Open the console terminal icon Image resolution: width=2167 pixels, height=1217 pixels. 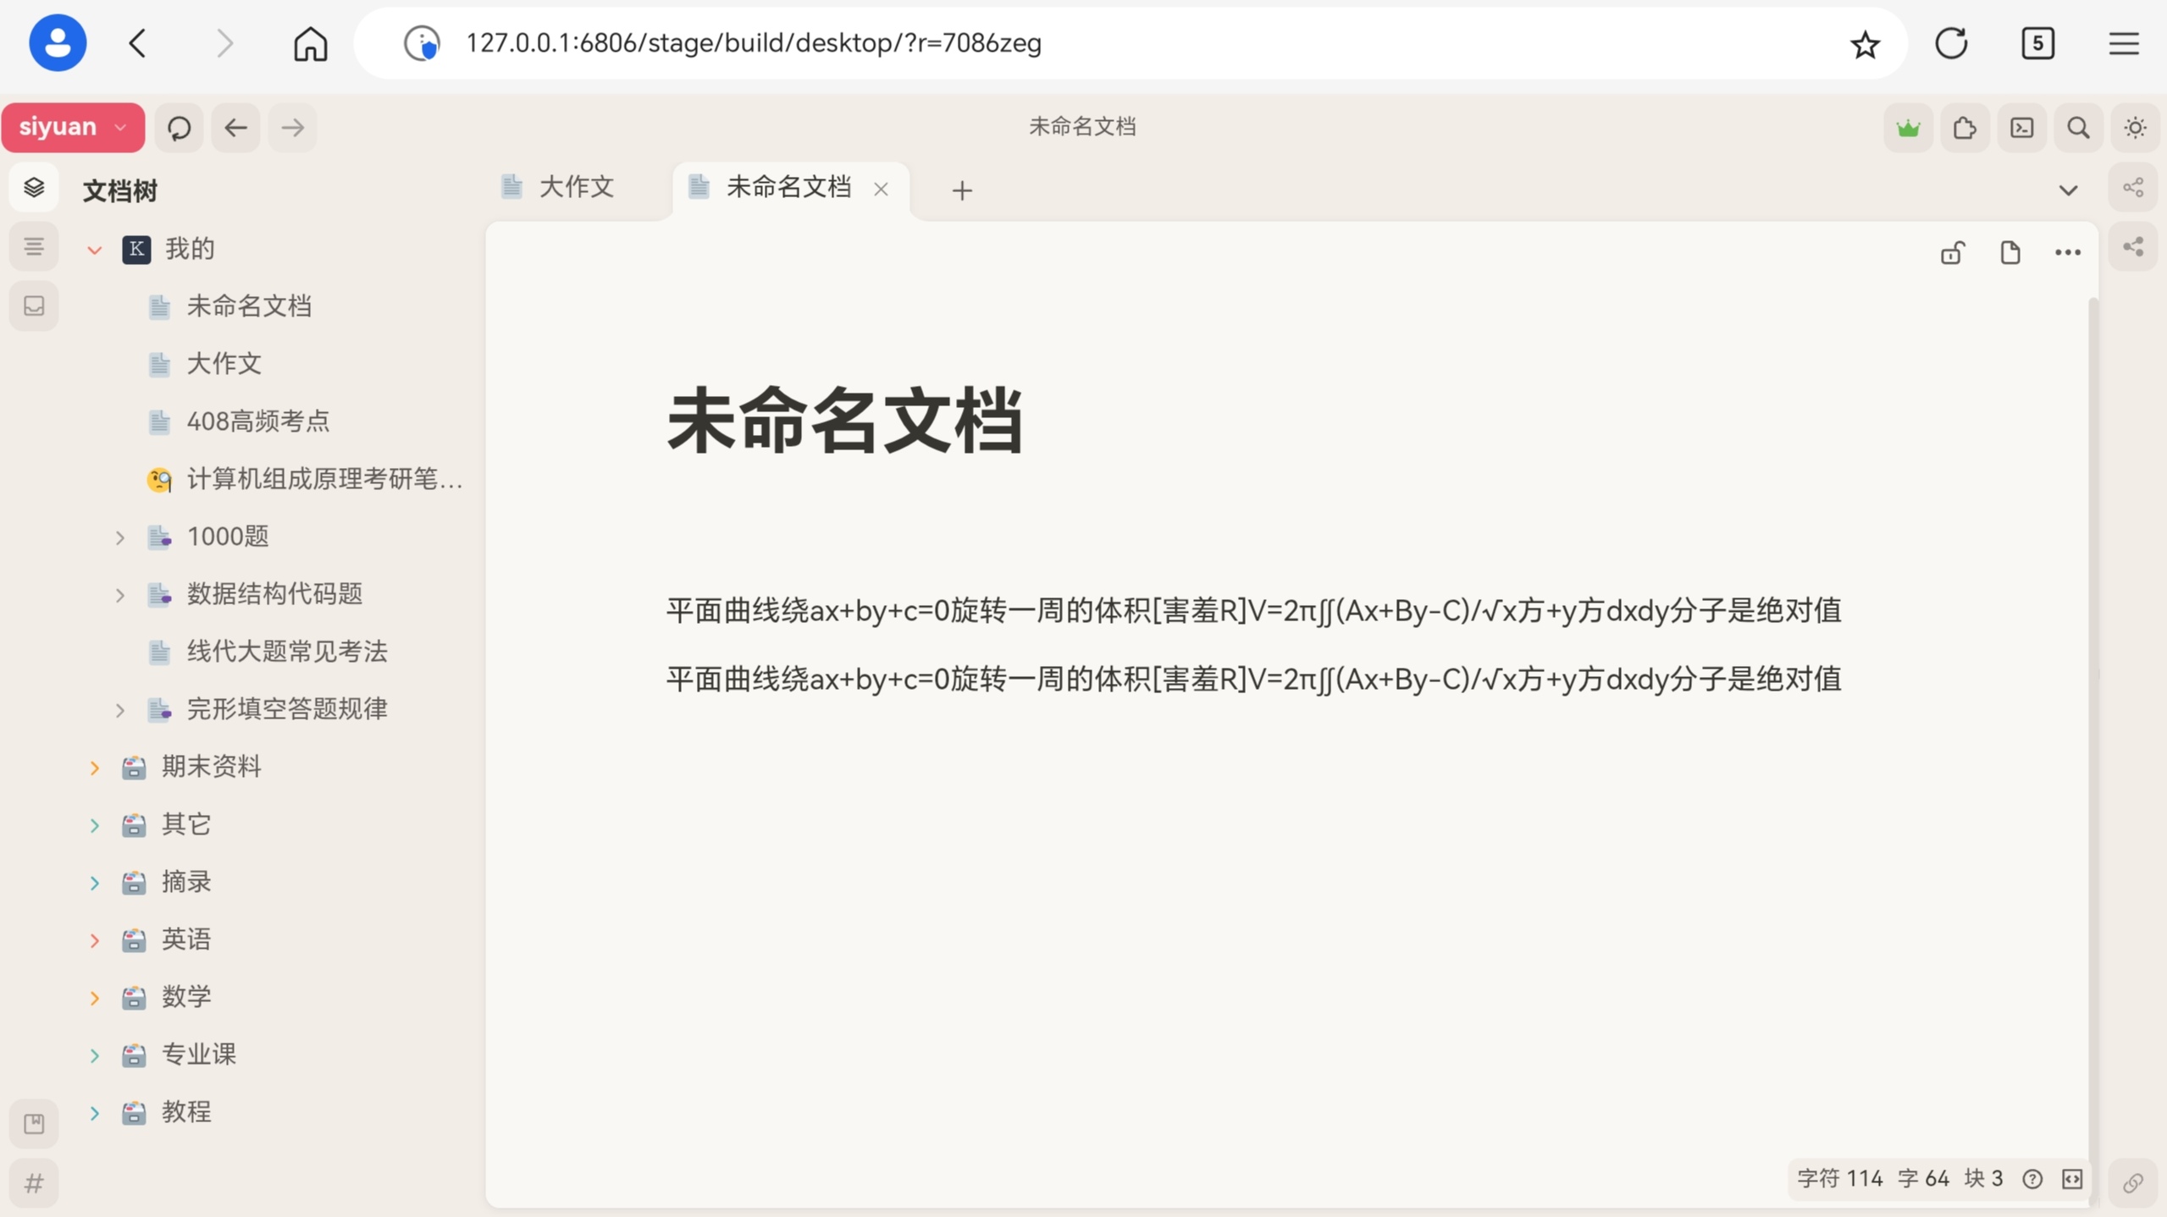coord(2021,127)
